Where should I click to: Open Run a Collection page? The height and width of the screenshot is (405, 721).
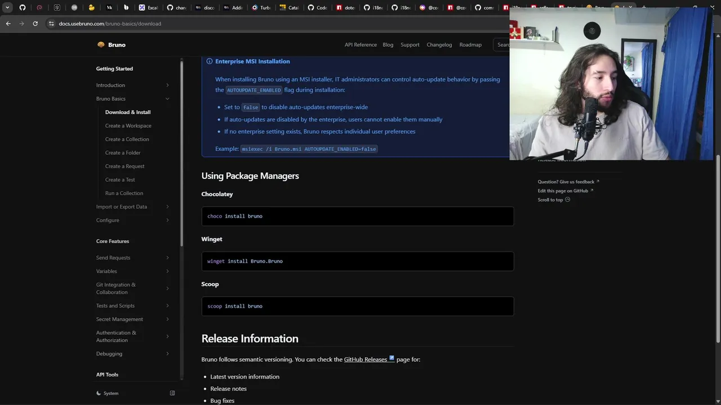(x=124, y=193)
